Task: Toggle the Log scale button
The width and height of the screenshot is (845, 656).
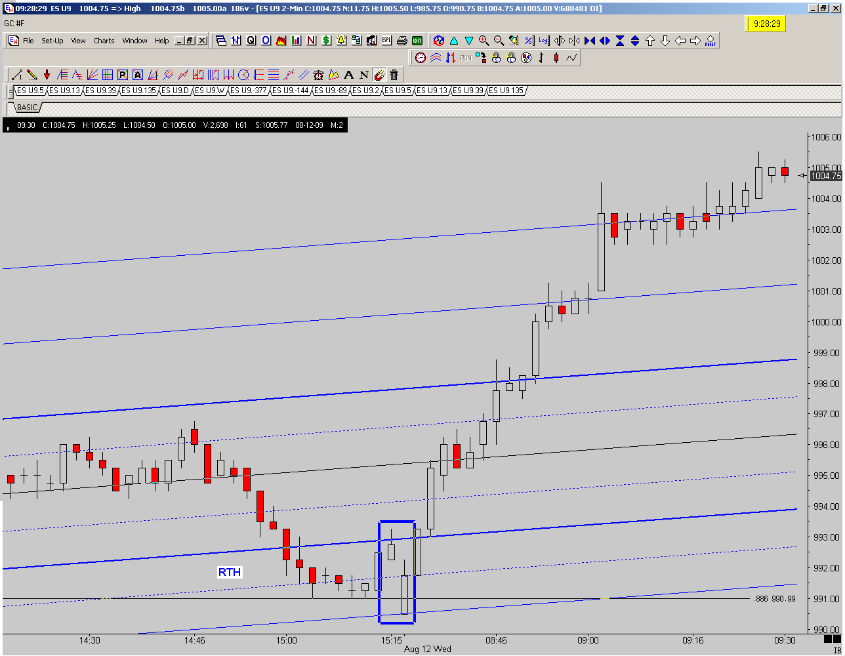Action: click(x=544, y=40)
